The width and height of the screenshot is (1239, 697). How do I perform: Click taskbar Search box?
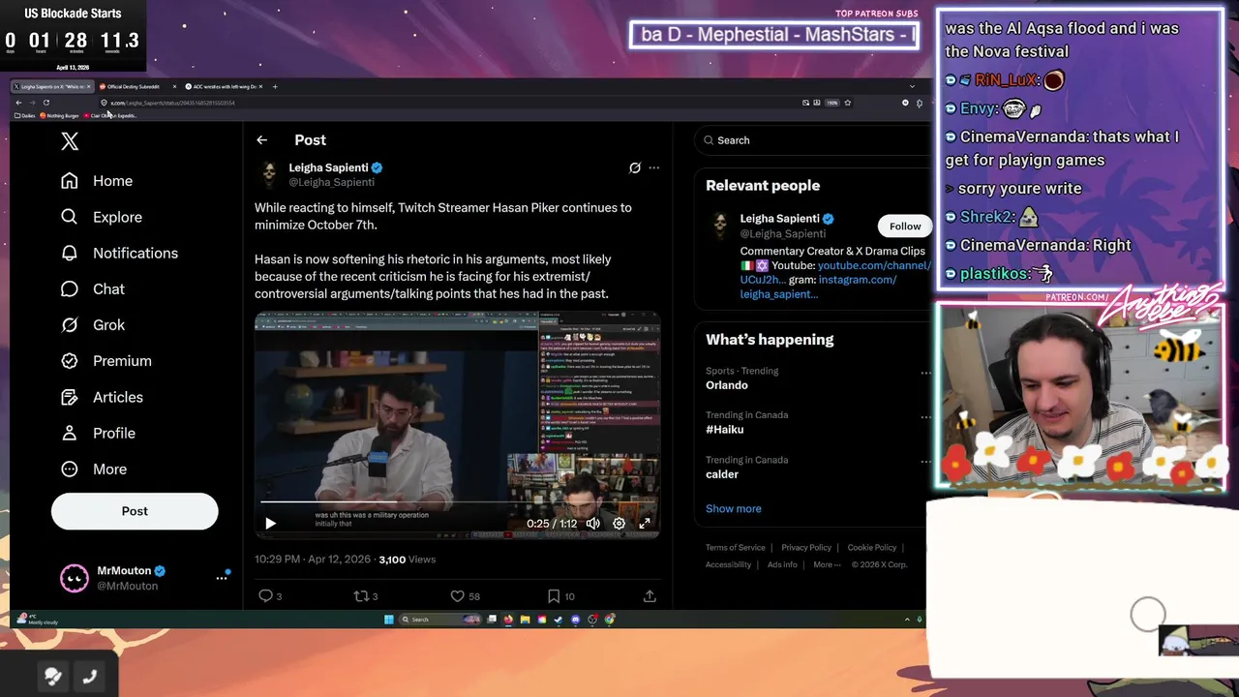point(438,620)
